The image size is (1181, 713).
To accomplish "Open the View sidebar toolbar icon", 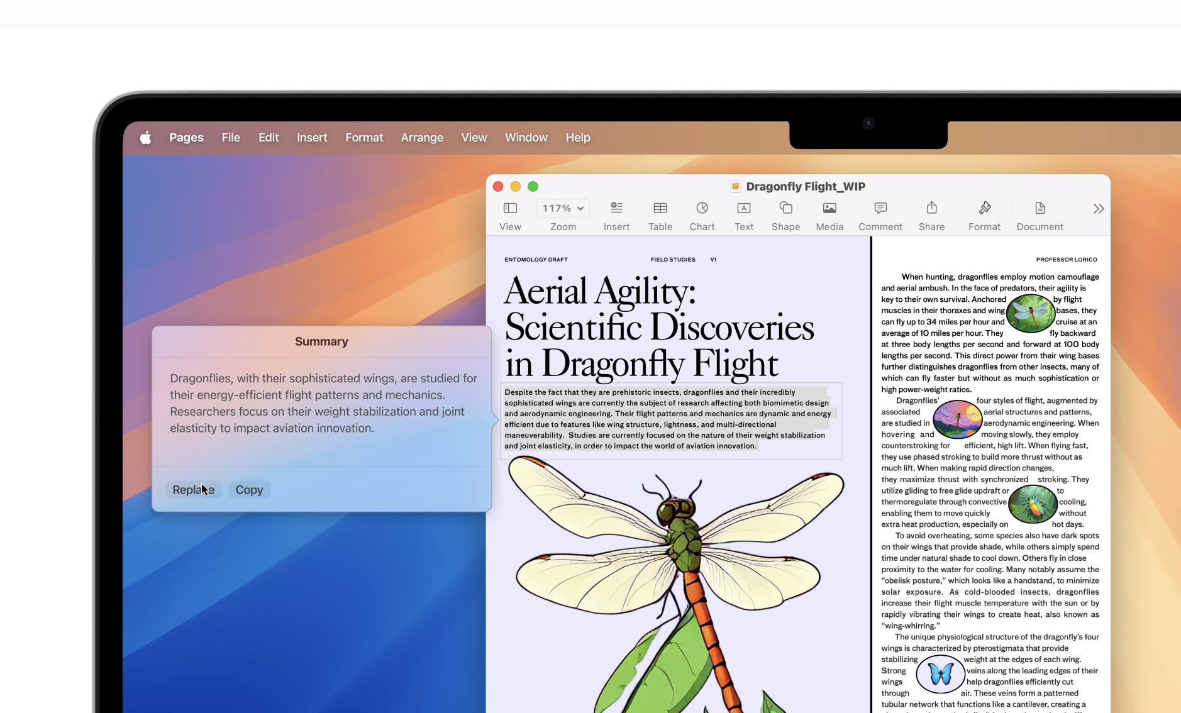I will tap(510, 208).
